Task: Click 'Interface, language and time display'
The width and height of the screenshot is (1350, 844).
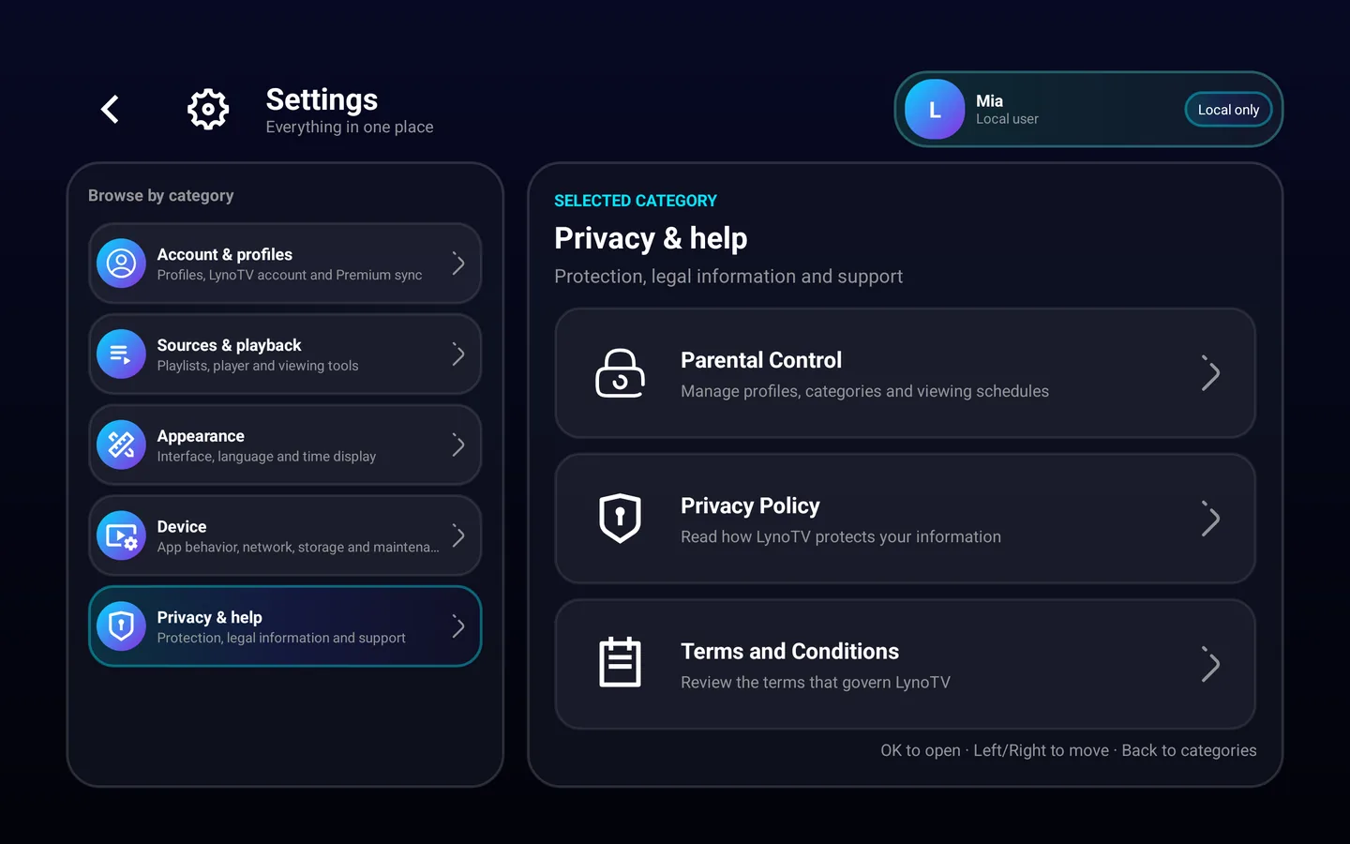Action: click(x=266, y=457)
